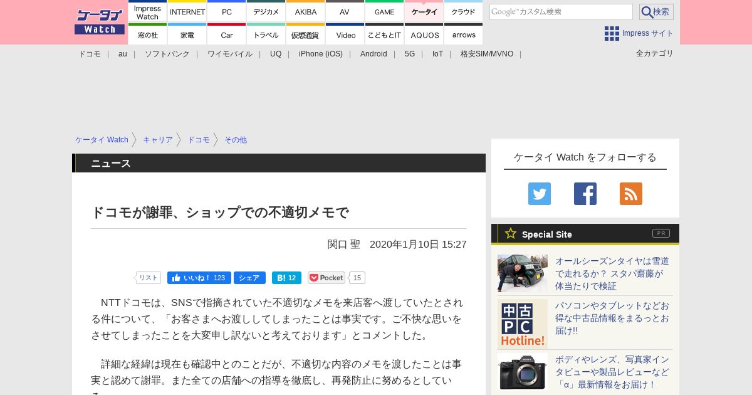
Task: Open the クラウド tab
Action: 464,12
